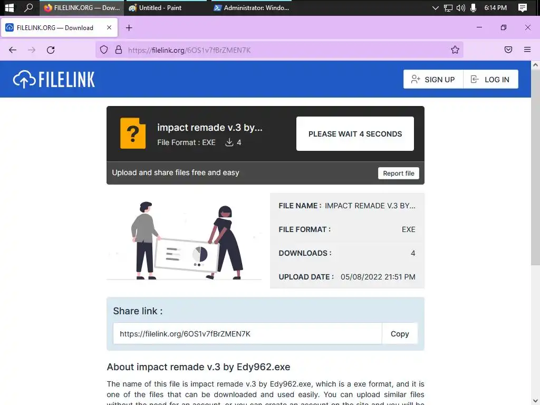This screenshot has width=540, height=405.
Task: Select the DOWNLOADS count value
Action: [x=413, y=253]
